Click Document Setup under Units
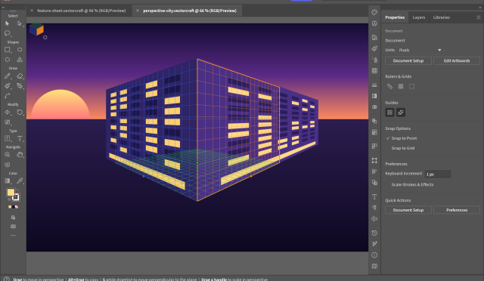The height and width of the screenshot is (281, 484). (x=408, y=60)
